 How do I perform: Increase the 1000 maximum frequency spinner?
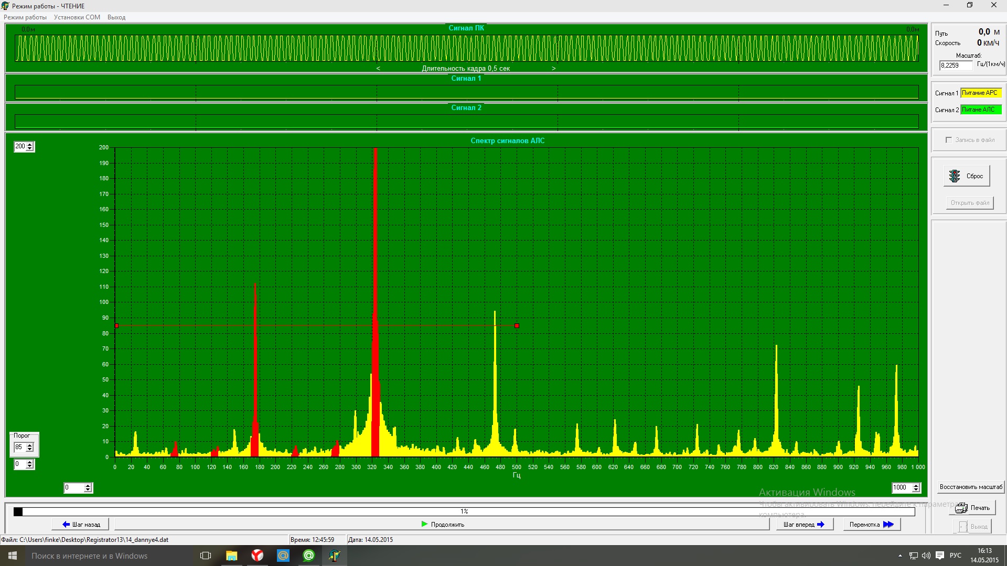tap(916, 485)
